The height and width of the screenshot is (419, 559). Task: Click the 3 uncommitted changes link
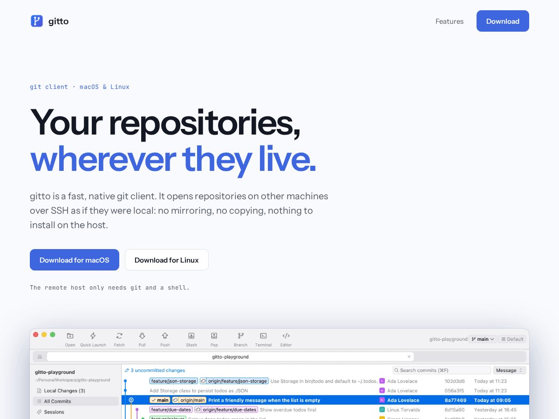158,370
